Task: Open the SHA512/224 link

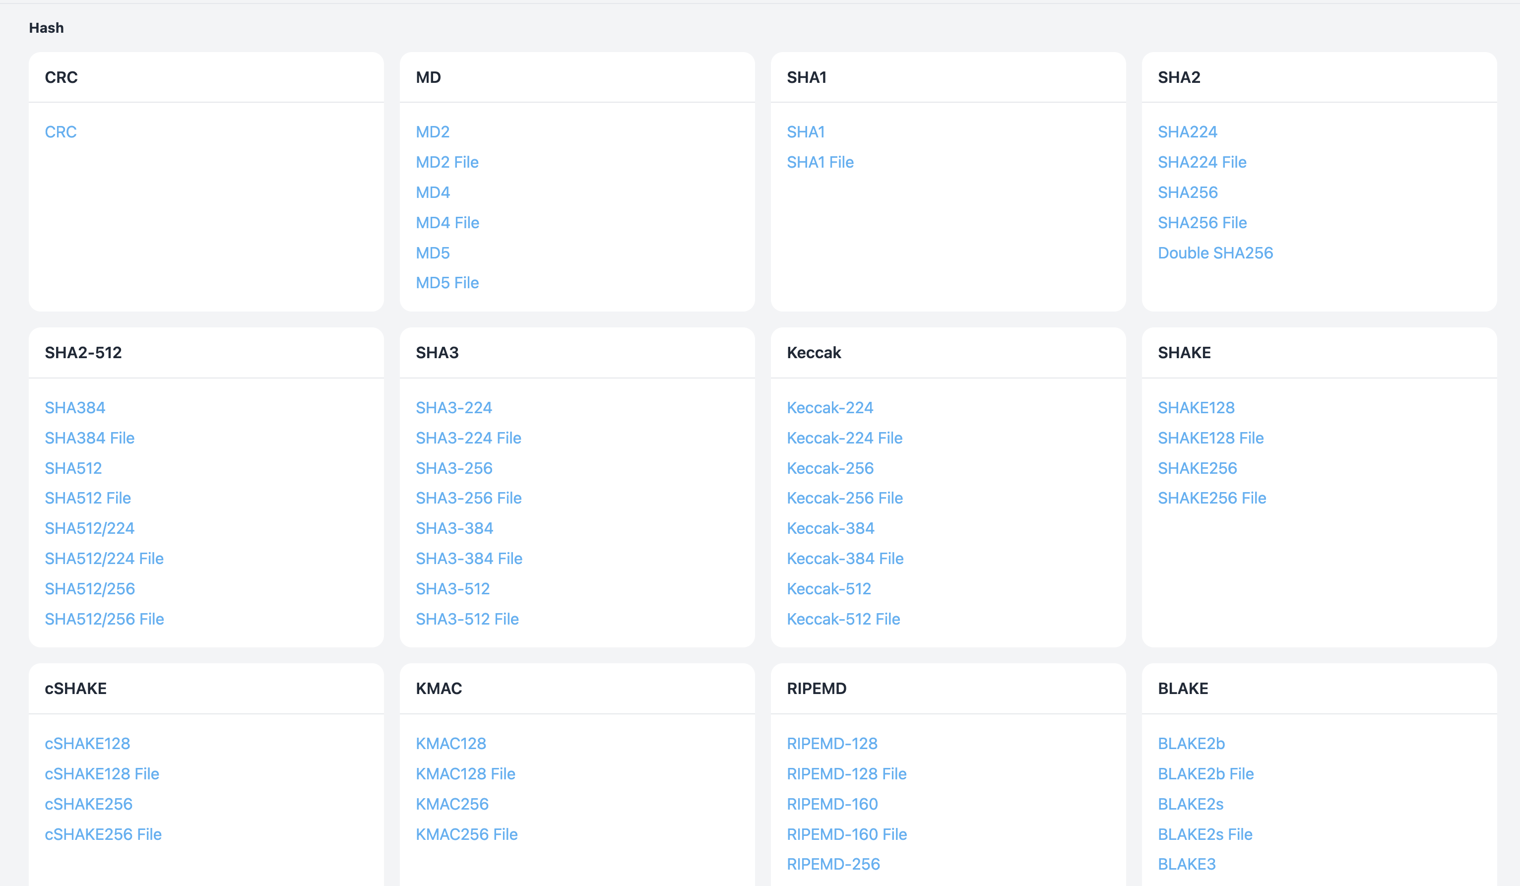Action: click(89, 528)
